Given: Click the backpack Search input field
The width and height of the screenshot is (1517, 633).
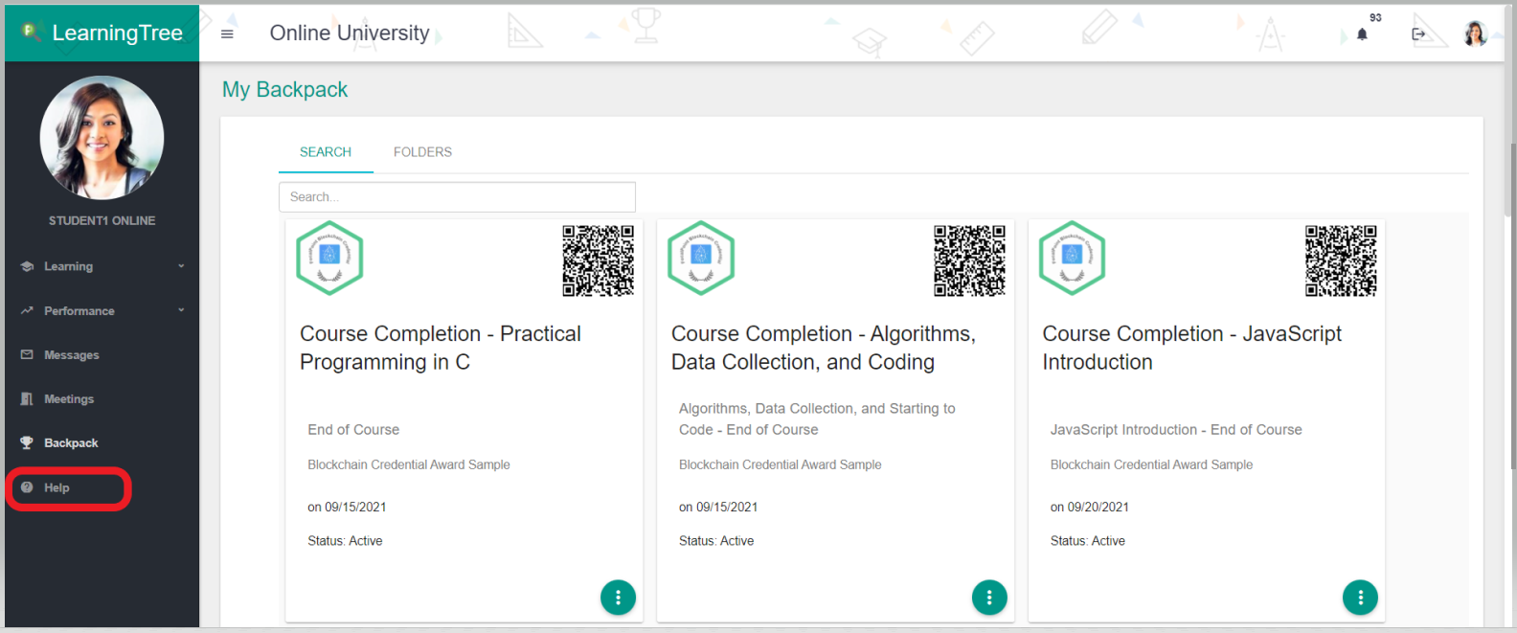Looking at the screenshot, I should click(x=457, y=197).
